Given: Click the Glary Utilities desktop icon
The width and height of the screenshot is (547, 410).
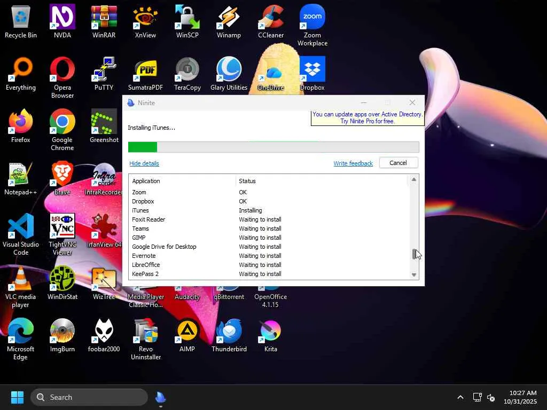Looking at the screenshot, I should 229,74.
